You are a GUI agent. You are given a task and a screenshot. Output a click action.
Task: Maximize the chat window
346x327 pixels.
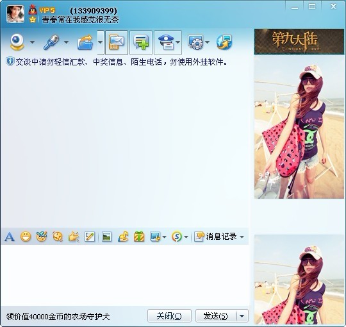(x=312, y=6)
